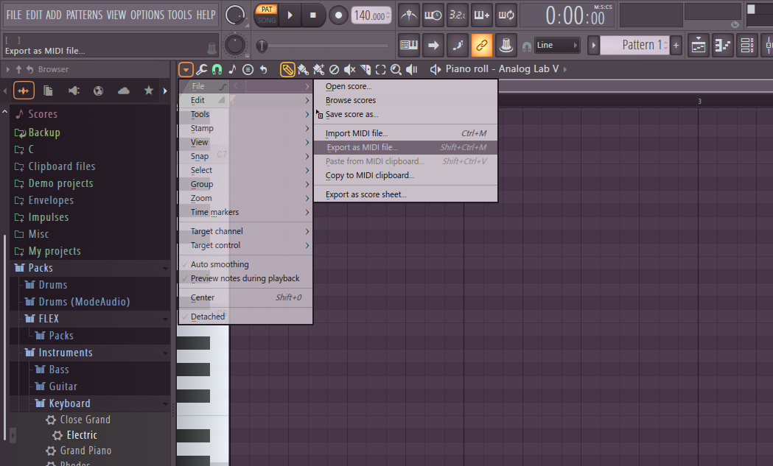Select the mute tool speaker icon

pyautogui.click(x=349, y=69)
